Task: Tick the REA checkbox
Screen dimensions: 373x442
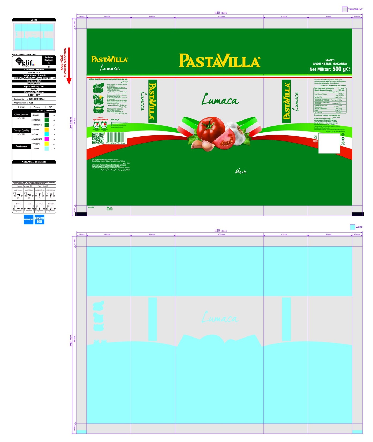Action: 47,107
